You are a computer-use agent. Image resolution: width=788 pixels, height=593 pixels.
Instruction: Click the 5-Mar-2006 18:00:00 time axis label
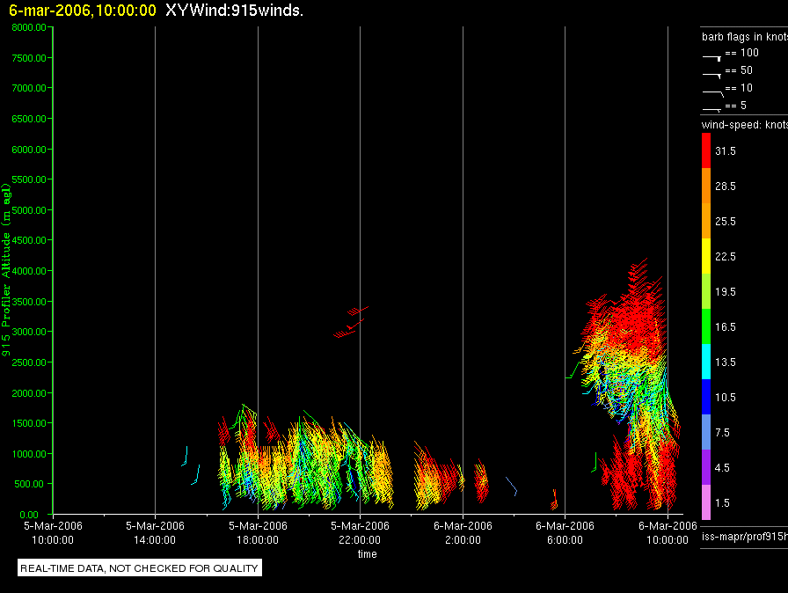coord(258,532)
